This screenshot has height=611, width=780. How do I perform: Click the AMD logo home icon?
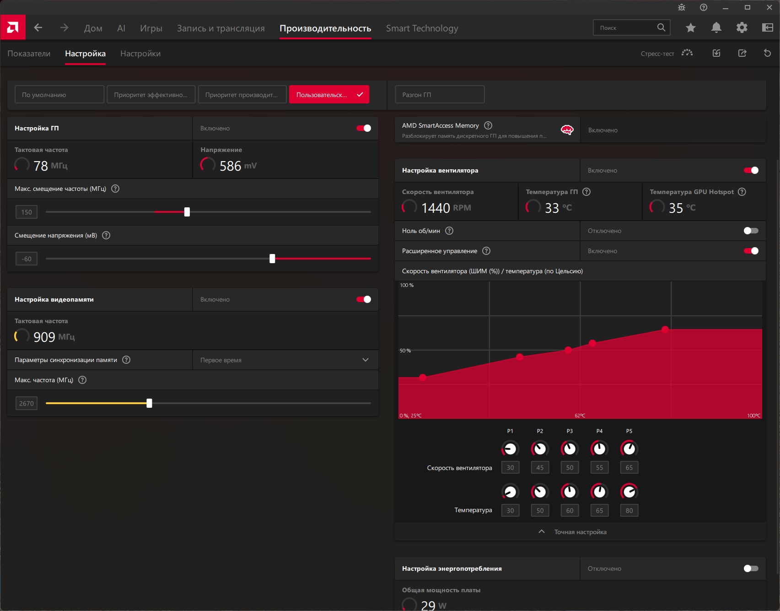click(13, 27)
